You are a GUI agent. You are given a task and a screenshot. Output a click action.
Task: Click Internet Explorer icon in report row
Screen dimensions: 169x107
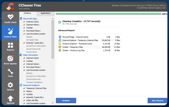coord(60,40)
